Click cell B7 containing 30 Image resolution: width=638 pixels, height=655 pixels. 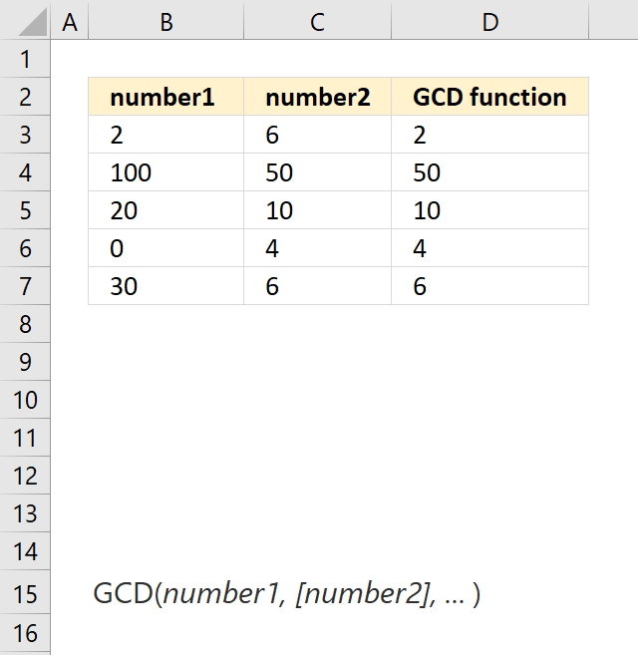click(165, 286)
